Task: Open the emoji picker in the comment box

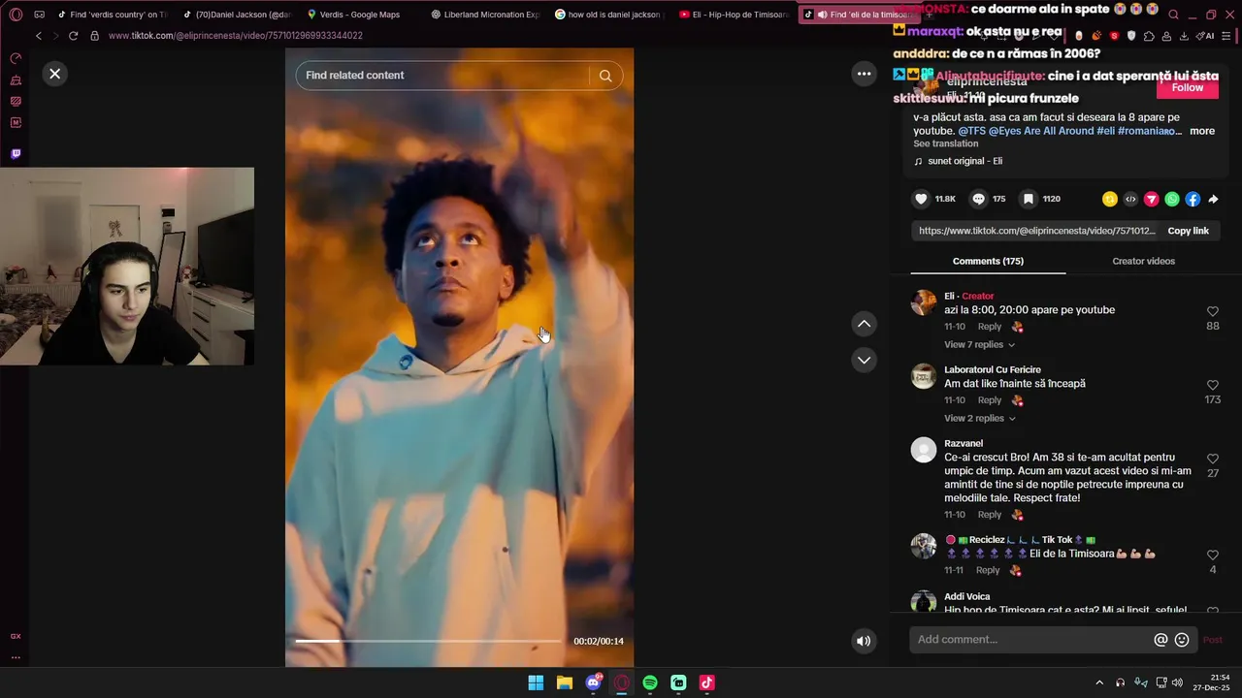Action: (x=1182, y=640)
